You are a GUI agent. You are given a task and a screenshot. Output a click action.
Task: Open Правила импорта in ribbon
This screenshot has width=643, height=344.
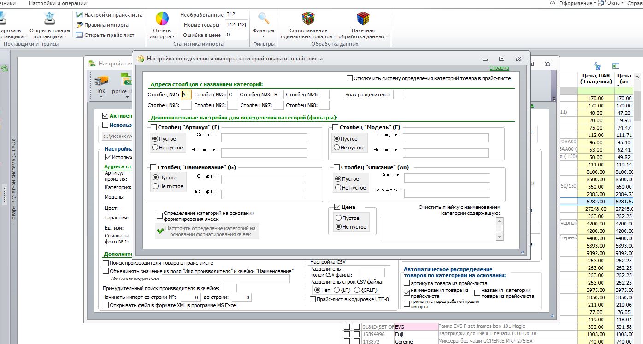102,25
